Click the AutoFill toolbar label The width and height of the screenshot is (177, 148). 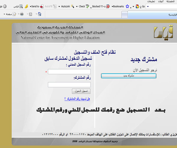49,7
